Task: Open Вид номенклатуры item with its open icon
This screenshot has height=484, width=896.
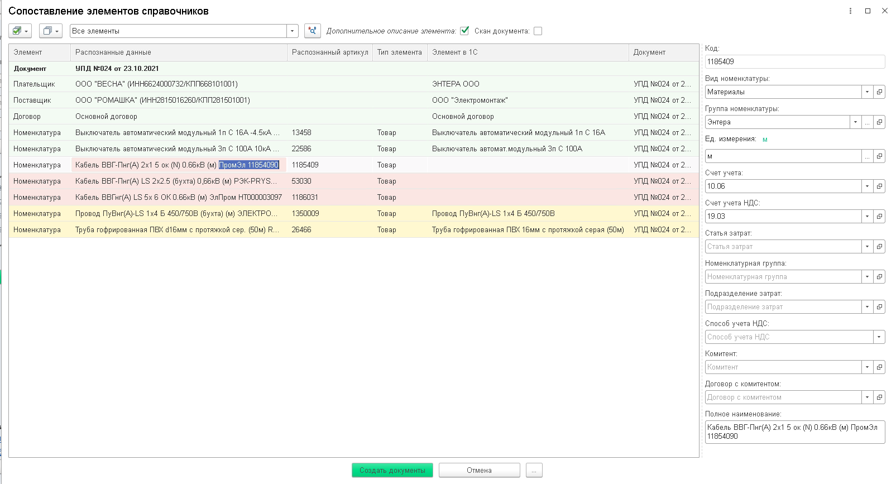Action: click(879, 92)
